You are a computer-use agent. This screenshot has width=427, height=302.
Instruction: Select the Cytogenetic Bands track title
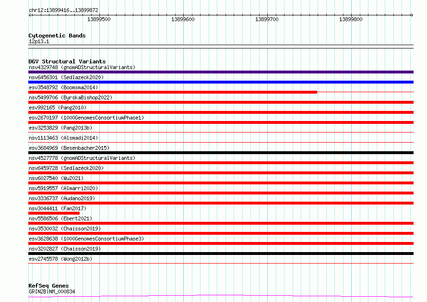pyautogui.click(x=57, y=36)
